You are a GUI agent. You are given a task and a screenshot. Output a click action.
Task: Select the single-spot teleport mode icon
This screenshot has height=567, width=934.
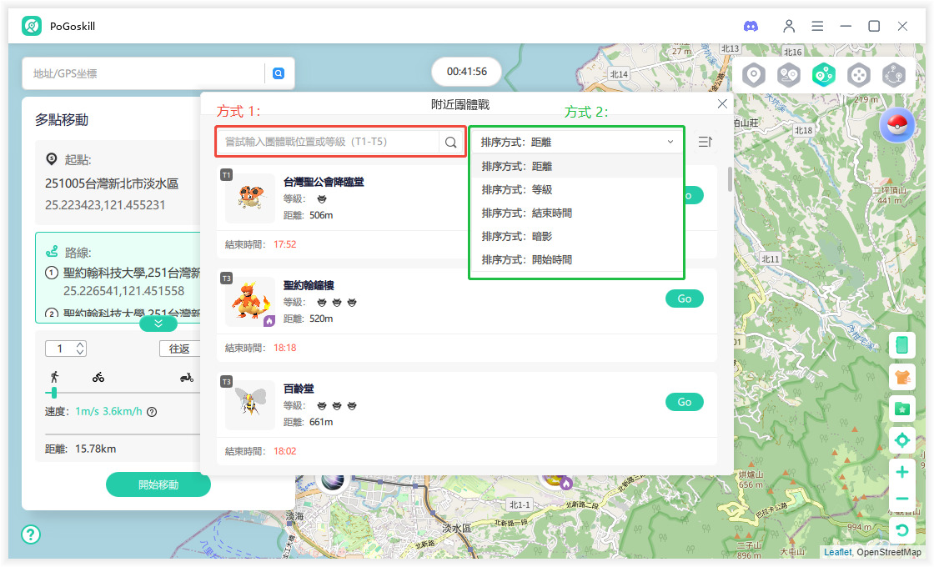(x=754, y=74)
